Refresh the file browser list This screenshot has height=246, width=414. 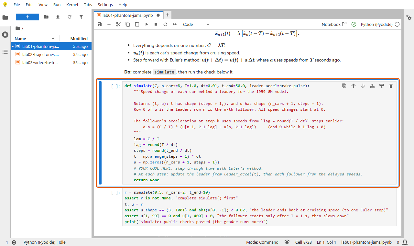click(70, 17)
